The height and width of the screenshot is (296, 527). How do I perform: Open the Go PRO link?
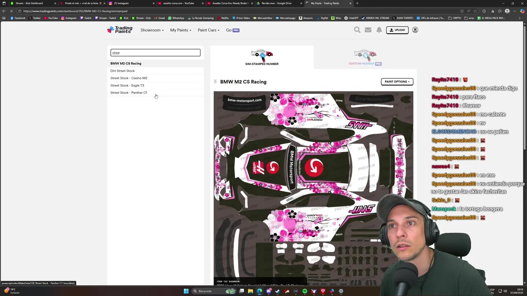pyautogui.click(x=232, y=30)
